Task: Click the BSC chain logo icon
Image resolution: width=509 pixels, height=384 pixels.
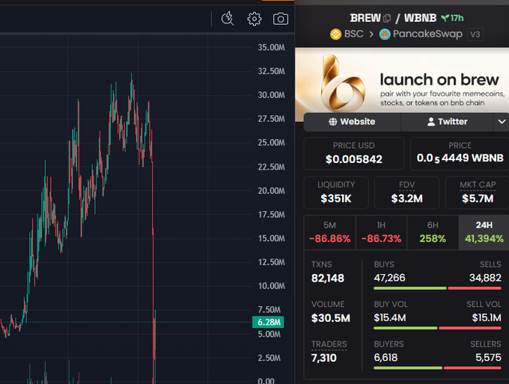Action: click(335, 34)
